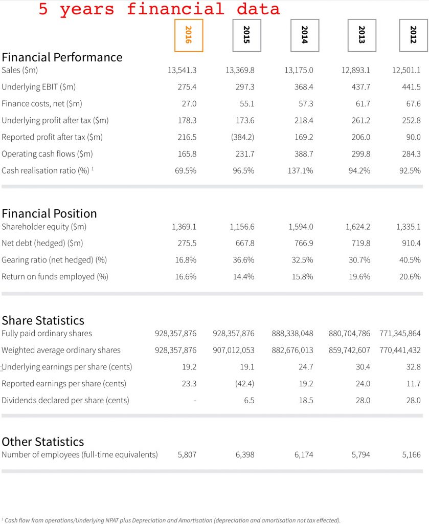Click the cash flow footnote text

pyautogui.click(x=171, y=520)
